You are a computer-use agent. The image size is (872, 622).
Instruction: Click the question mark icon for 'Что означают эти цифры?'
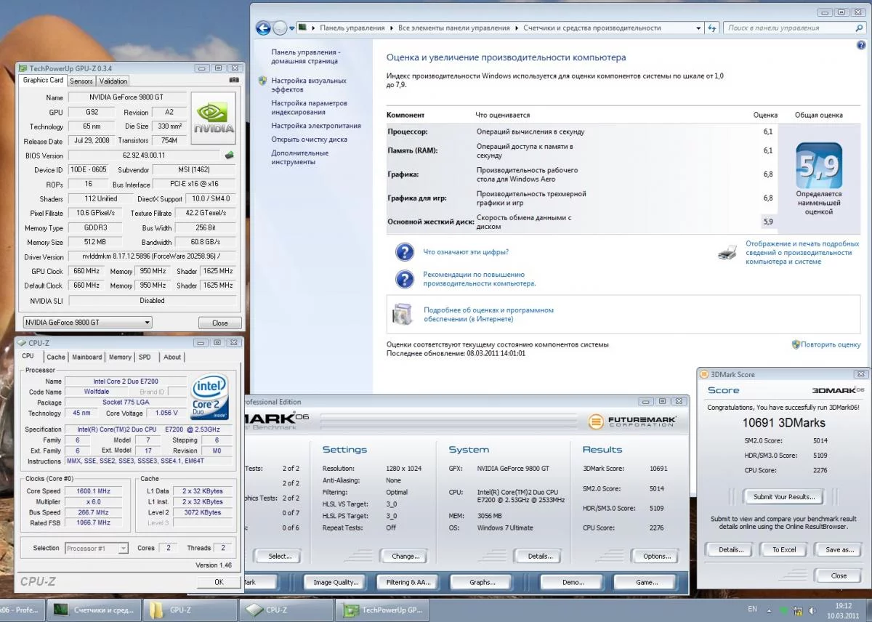click(404, 252)
